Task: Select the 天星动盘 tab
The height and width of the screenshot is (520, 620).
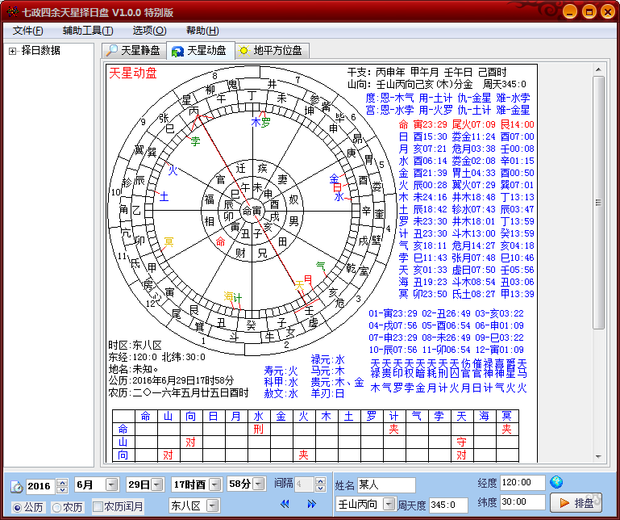Action: pyautogui.click(x=201, y=50)
